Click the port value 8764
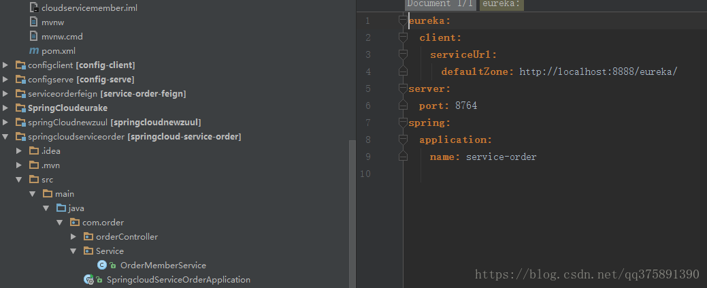707x288 pixels. (x=465, y=106)
